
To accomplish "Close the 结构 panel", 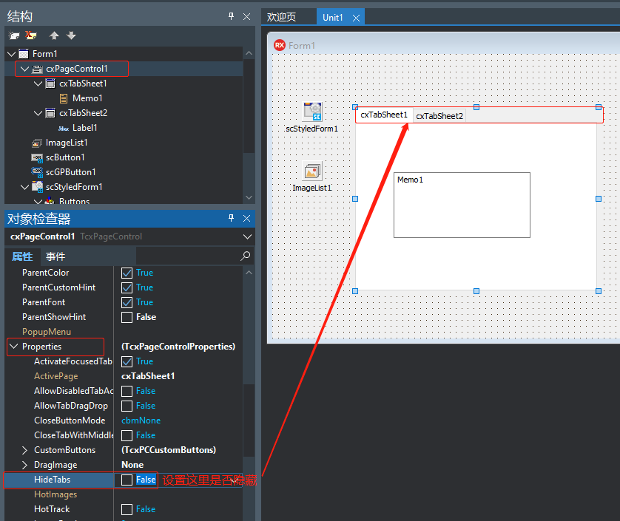I will [x=246, y=16].
